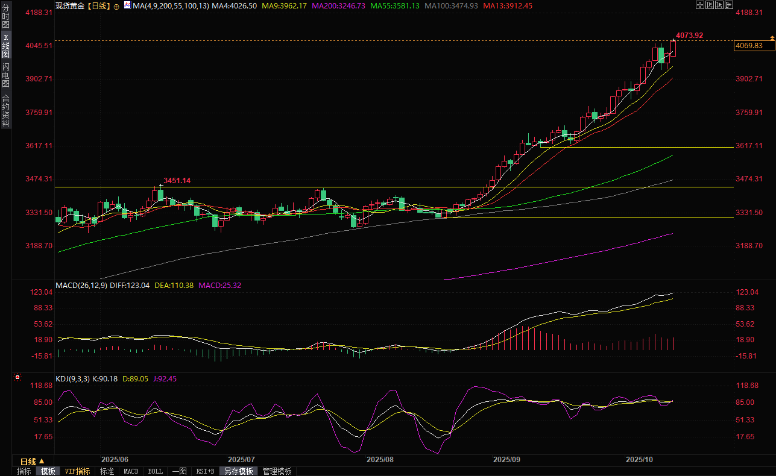
Task: Click the 管理模板 button
Action: tap(277, 471)
